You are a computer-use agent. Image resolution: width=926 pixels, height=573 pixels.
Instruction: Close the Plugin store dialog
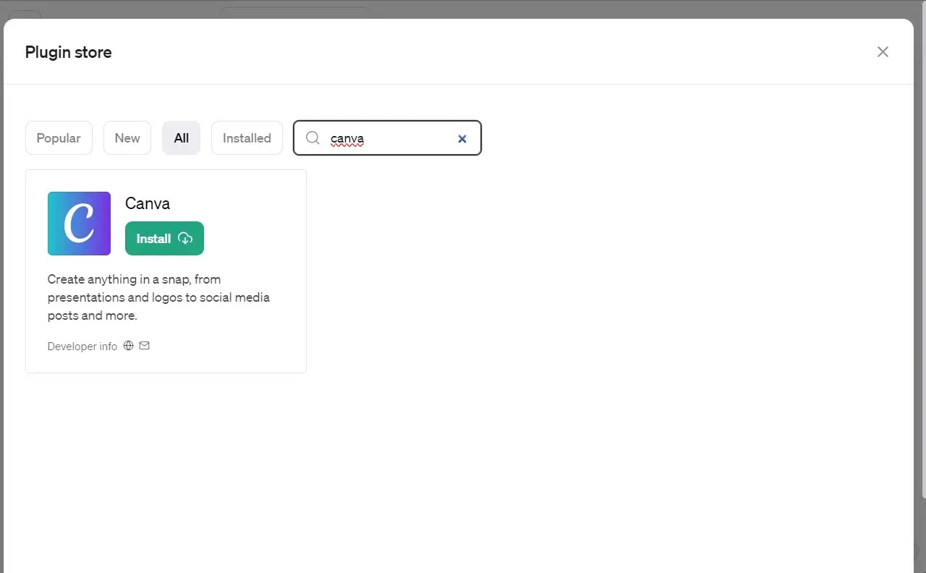(x=883, y=52)
